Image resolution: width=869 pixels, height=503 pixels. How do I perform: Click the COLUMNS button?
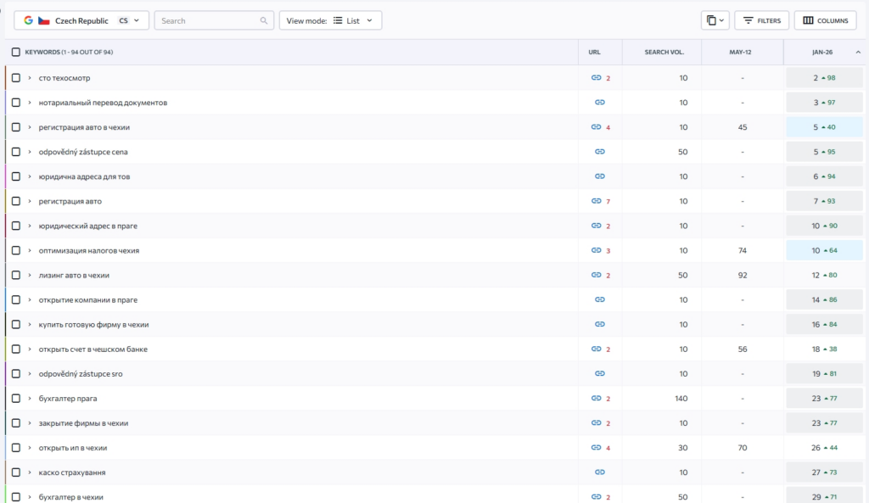click(x=825, y=20)
